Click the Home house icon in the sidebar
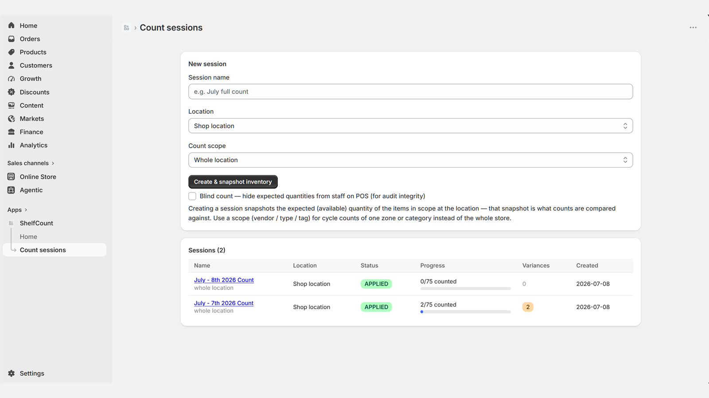Image resolution: width=709 pixels, height=398 pixels. tap(12, 26)
